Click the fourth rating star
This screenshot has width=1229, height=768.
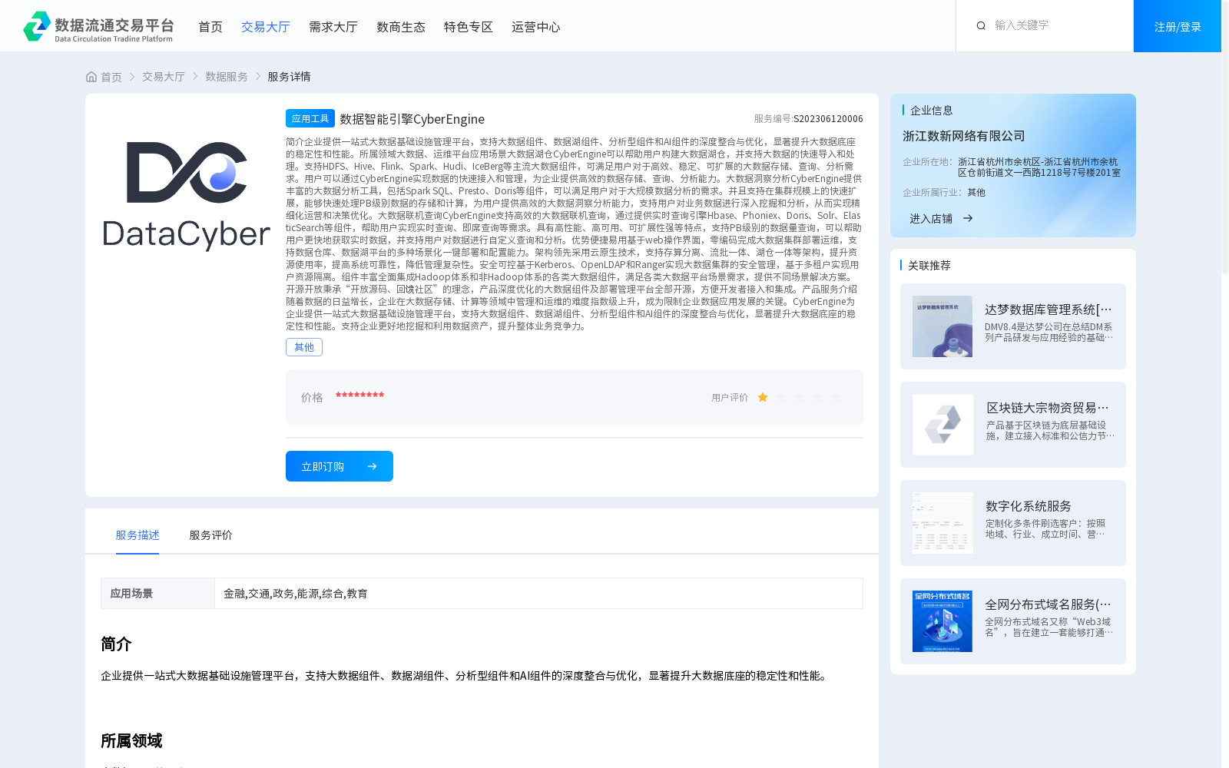tap(818, 397)
